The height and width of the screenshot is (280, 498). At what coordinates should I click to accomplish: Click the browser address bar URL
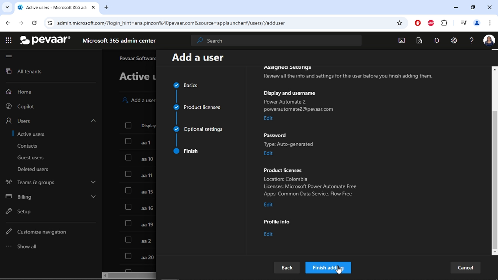(x=171, y=23)
